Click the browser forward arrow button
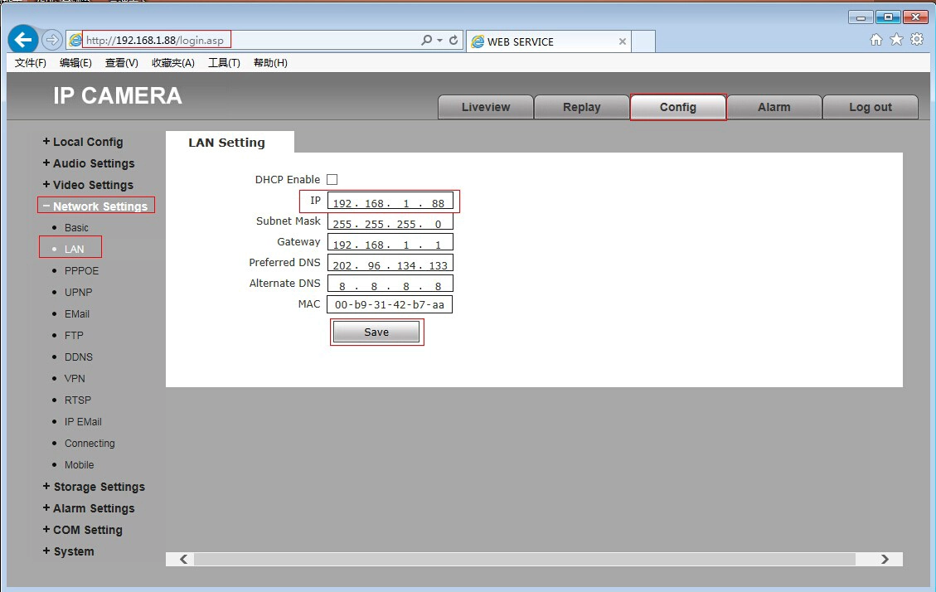936x592 pixels. [x=52, y=40]
